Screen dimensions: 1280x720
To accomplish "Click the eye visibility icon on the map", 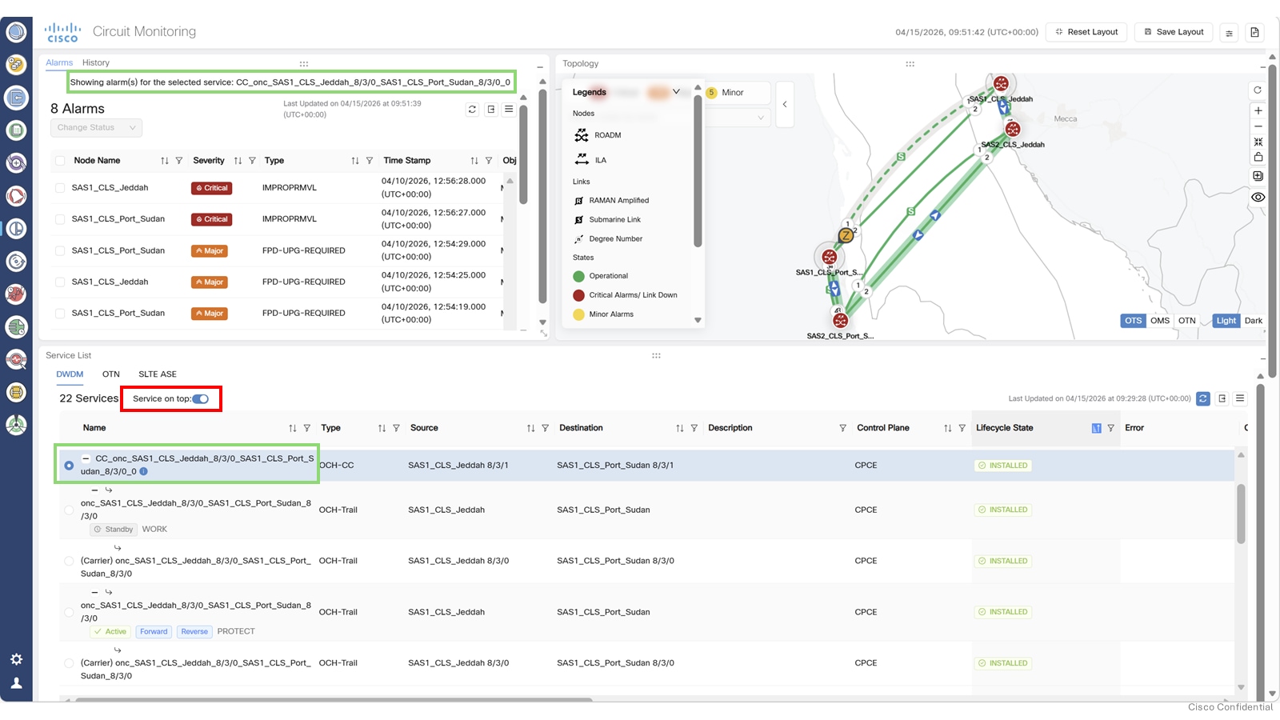I will pyautogui.click(x=1258, y=196).
